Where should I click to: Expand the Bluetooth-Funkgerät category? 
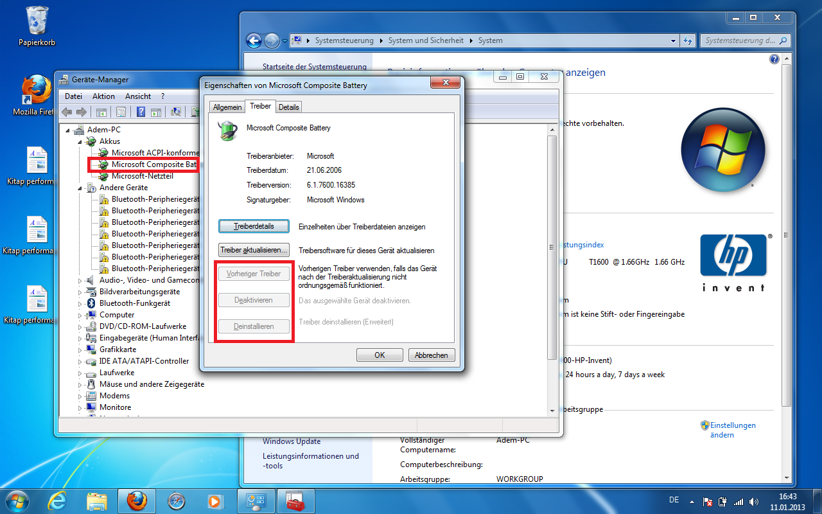81,303
